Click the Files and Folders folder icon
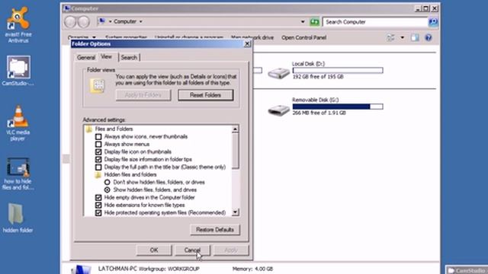This screenshot has width=488, height=274. coord(89,129)
